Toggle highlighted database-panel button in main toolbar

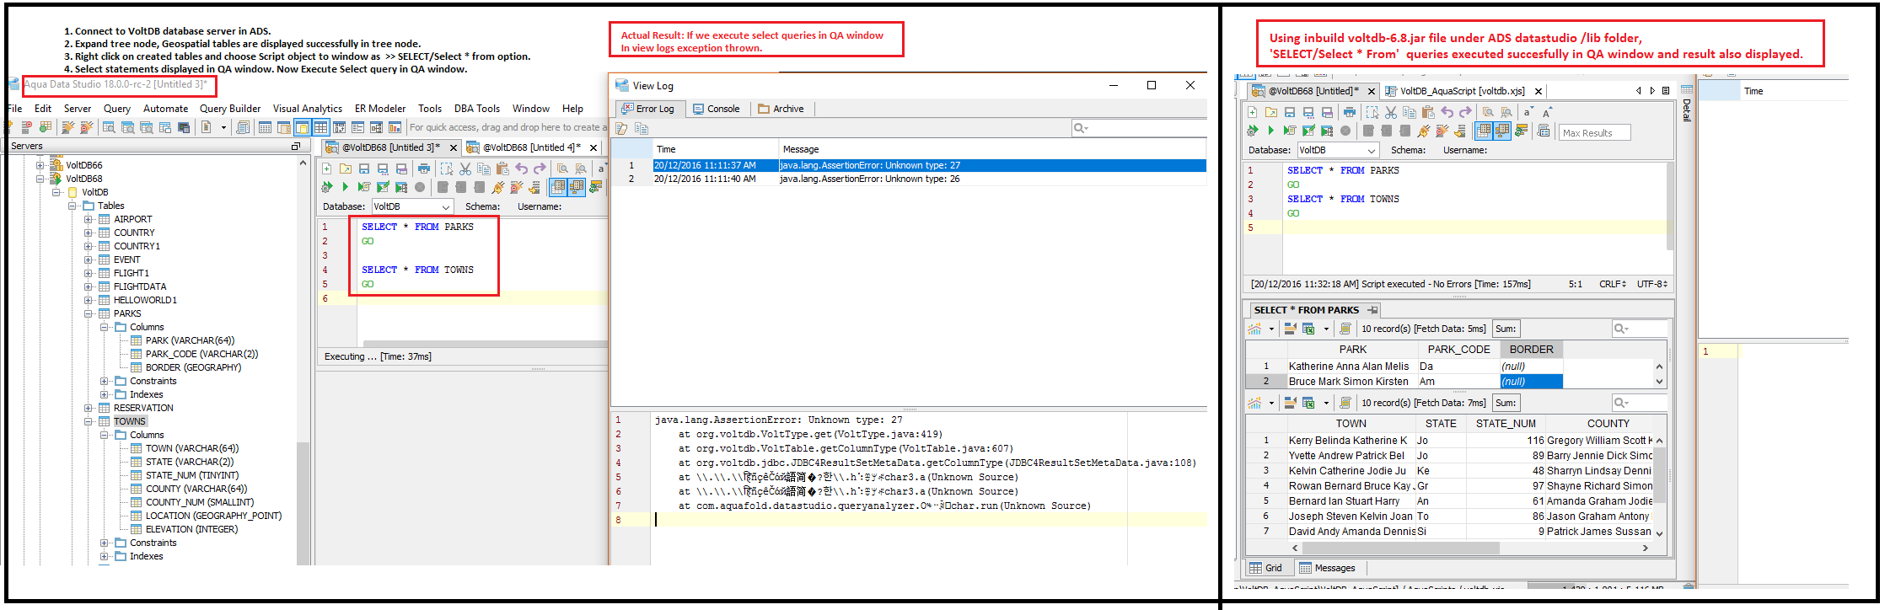click(302, 127)
